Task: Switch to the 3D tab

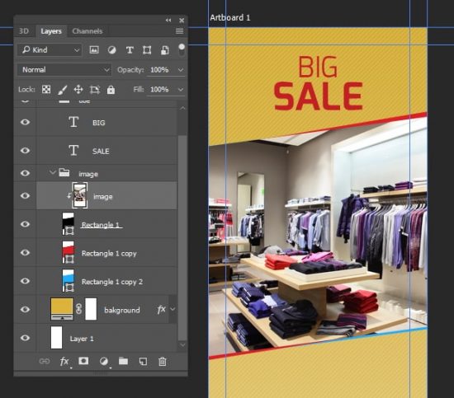Action: (24, 31)
